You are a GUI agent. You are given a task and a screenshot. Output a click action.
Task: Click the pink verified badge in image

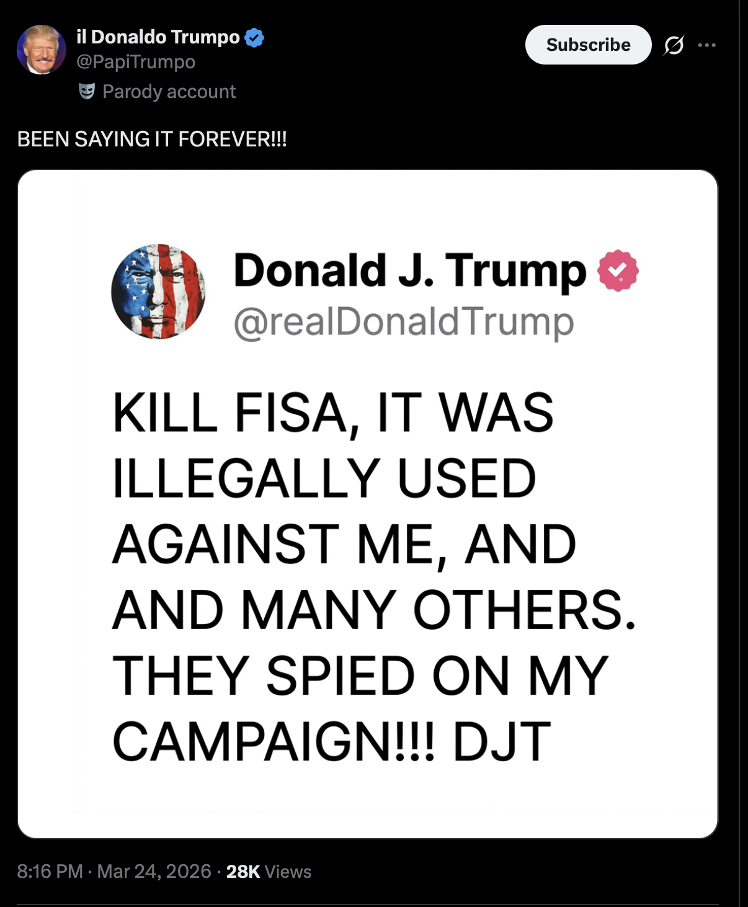[618, 271]
